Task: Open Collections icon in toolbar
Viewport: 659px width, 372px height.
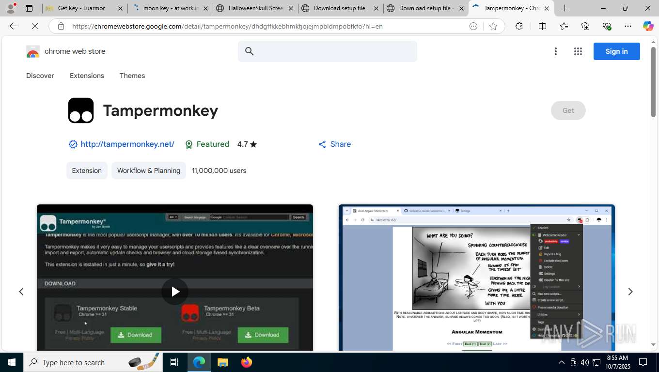Action: tap(585, 26)
